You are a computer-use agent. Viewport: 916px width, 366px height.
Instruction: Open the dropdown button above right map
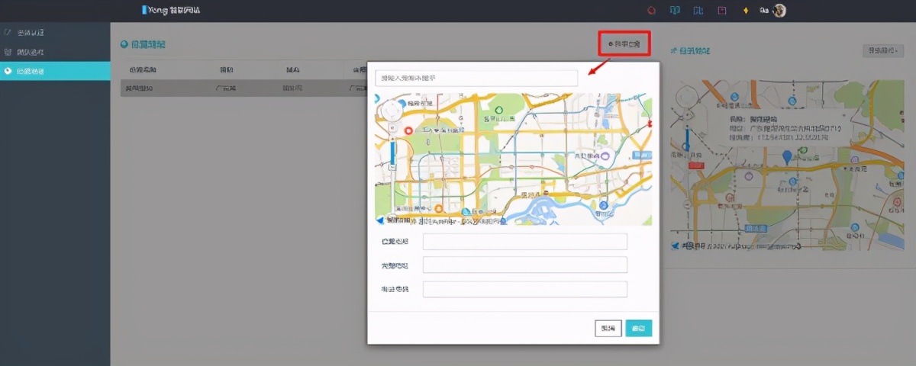(x=882, y=51)
